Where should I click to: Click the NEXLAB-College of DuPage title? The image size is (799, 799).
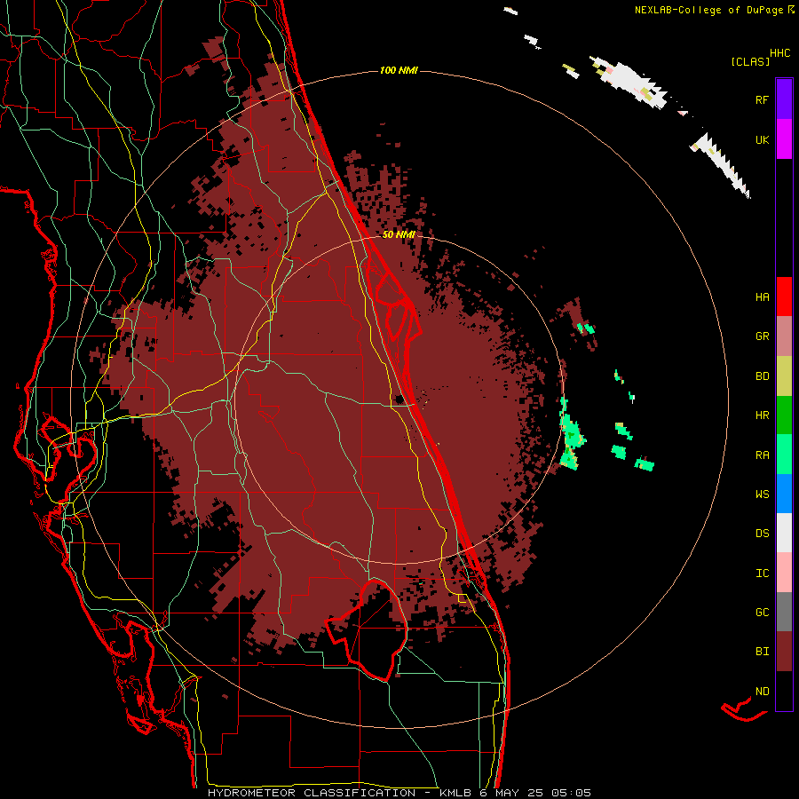pos(708,10)
